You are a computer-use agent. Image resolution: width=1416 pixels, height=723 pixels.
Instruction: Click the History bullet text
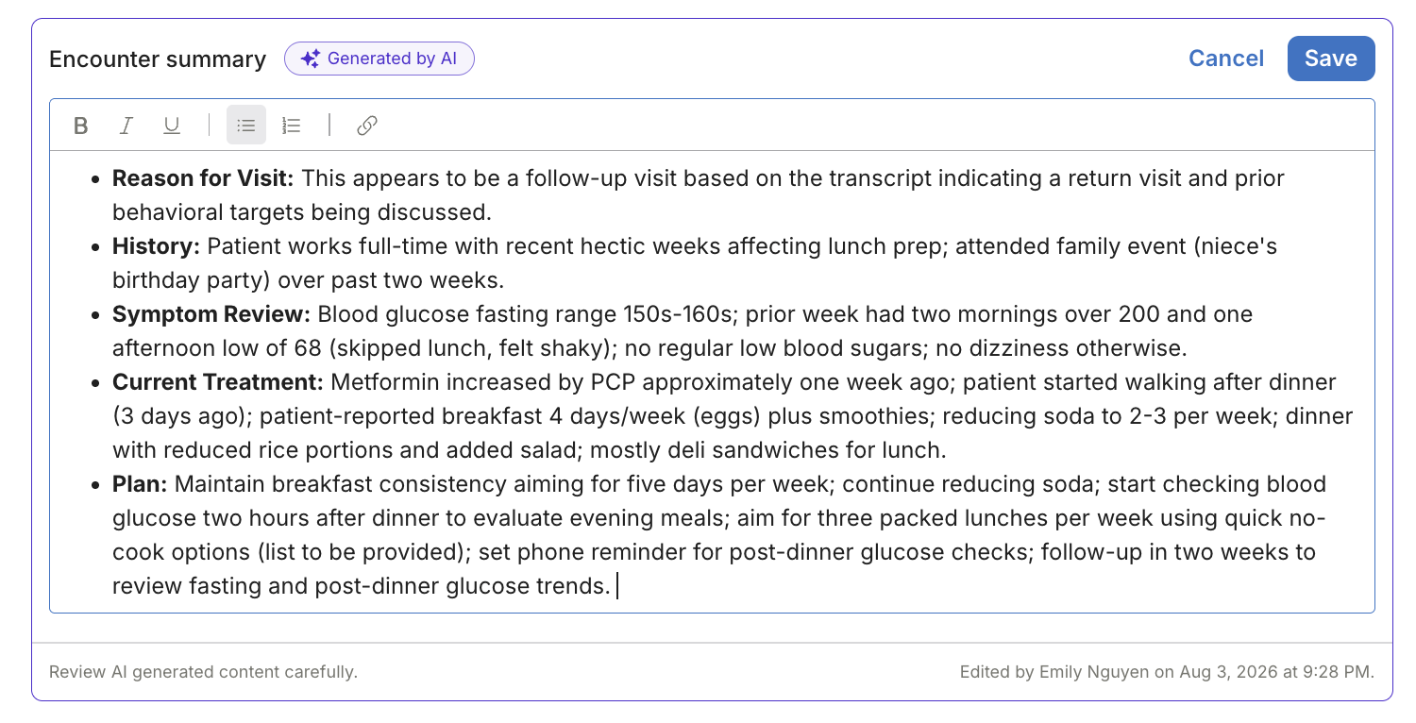[x=695, y=263]
